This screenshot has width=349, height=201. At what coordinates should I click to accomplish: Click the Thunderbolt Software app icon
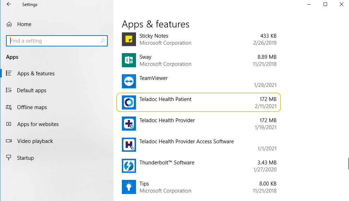click(129, 166)
